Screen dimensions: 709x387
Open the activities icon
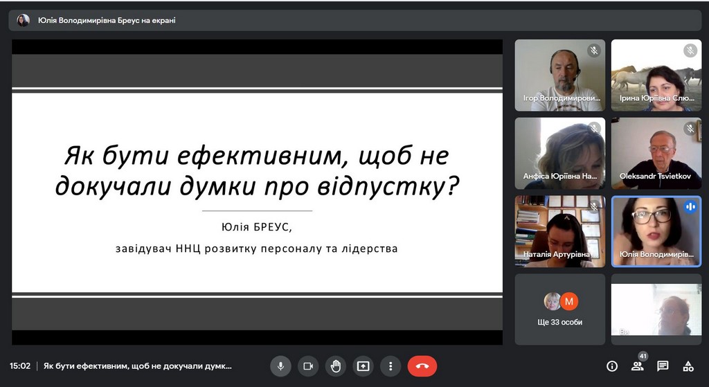[688, 366]
